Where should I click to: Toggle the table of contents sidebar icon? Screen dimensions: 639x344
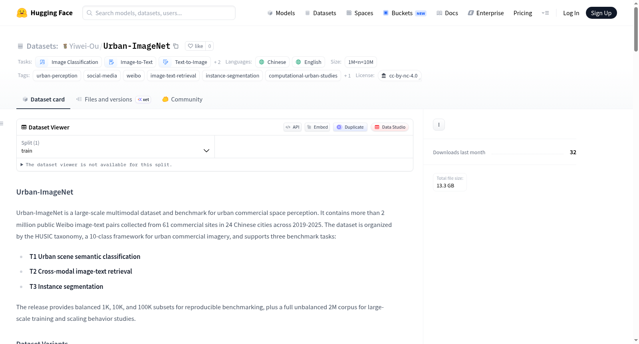click(x=2, y=123)
